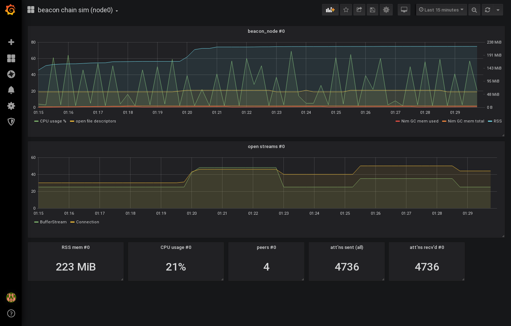511x326 pixels.
Task: Save the dashboard with disk icon
Action: click(373, 10)
